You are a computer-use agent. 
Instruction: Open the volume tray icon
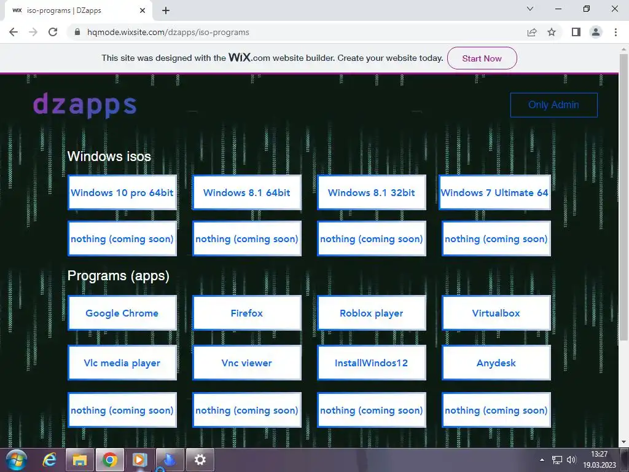571,460
